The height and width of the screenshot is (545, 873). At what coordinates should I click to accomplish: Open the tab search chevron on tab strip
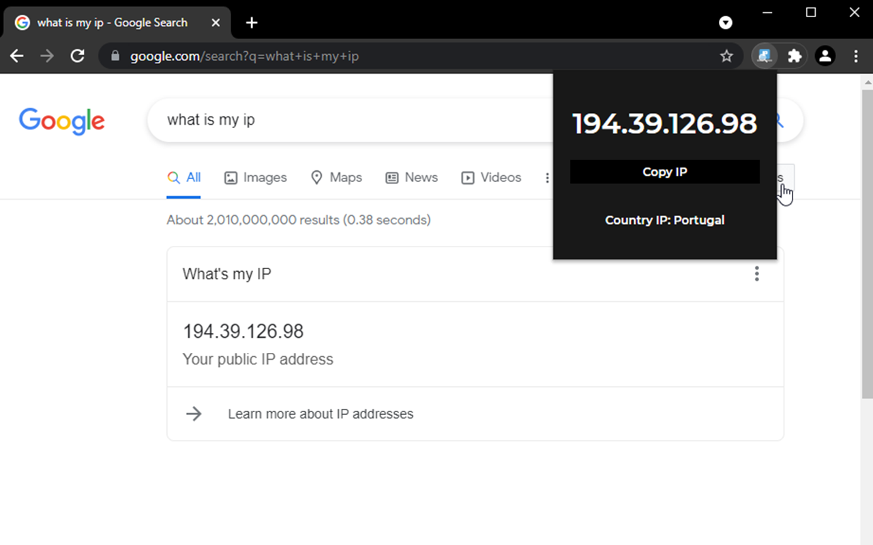pyautogui.click(x=725, y=22)
